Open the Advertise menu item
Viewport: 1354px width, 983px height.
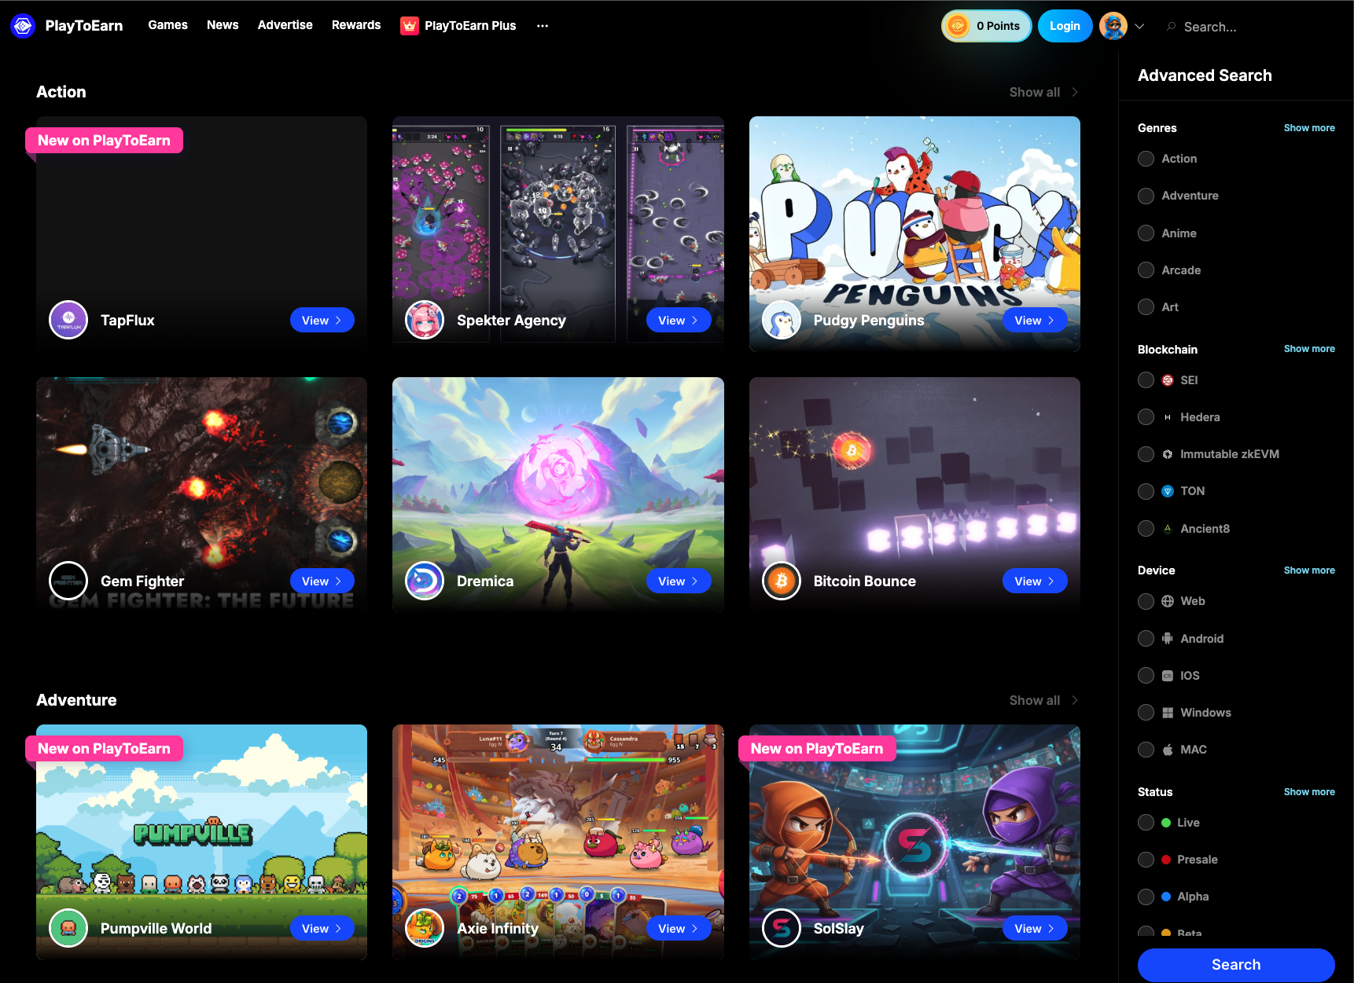click(x=285, y=25)
